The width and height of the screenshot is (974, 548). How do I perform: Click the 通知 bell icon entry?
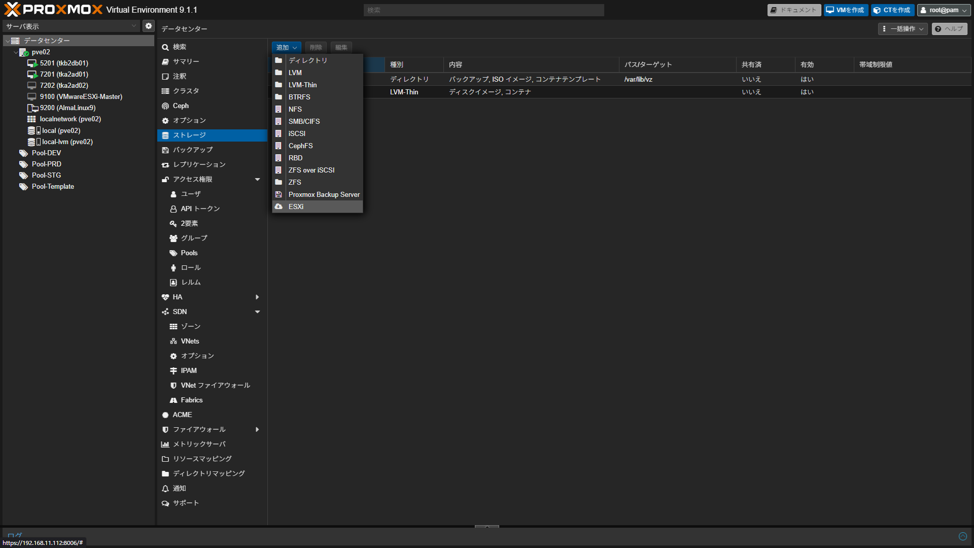point(165,489)
